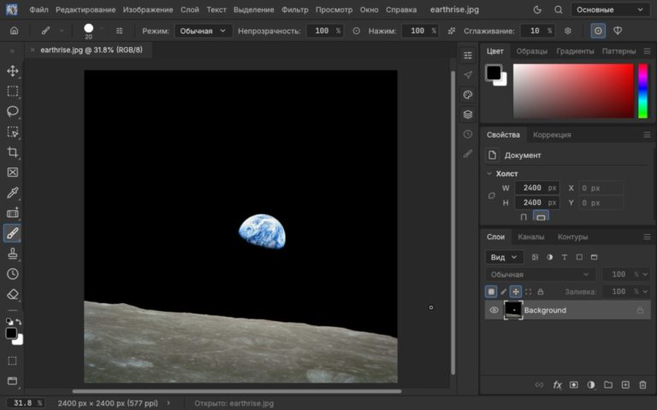Switch to the Образцы tab
Viewport: 657px width, 410px height.
(532, 51)
